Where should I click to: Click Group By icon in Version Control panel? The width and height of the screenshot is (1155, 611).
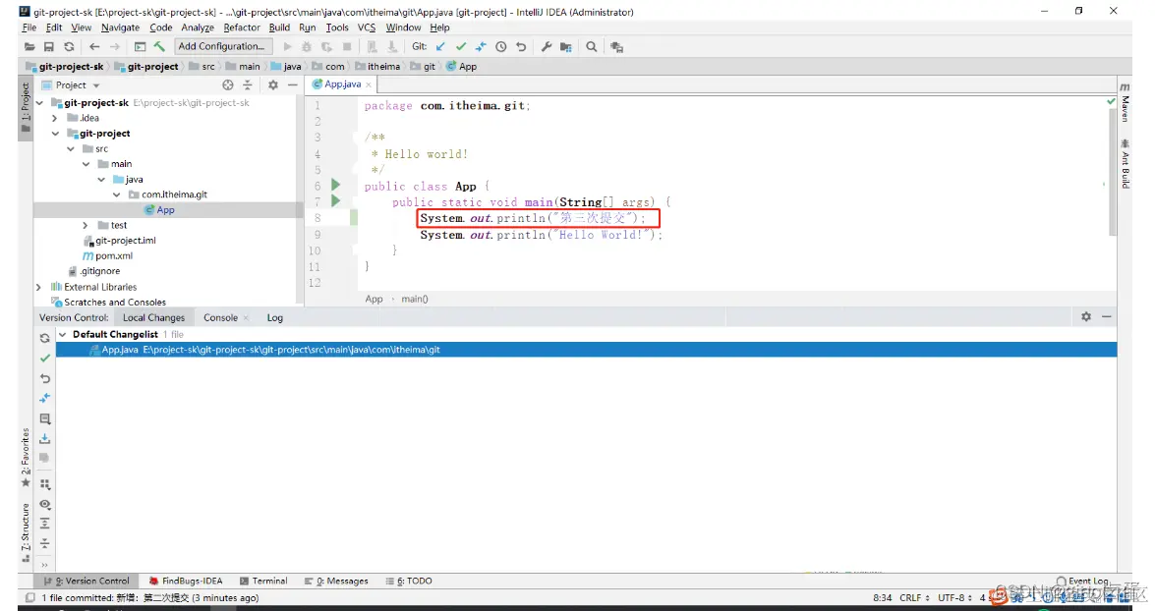coord(45,484)
